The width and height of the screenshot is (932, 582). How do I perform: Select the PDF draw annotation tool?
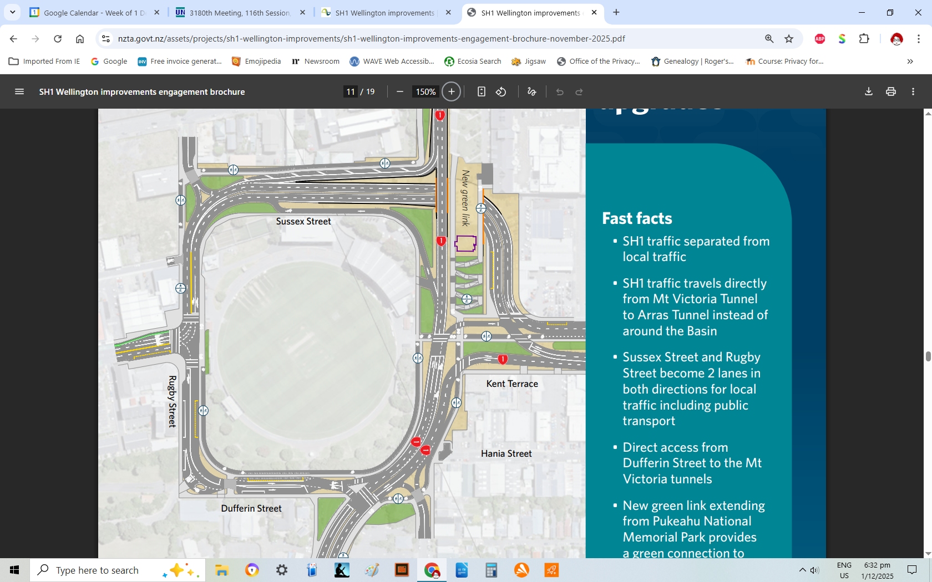[531, 92]
